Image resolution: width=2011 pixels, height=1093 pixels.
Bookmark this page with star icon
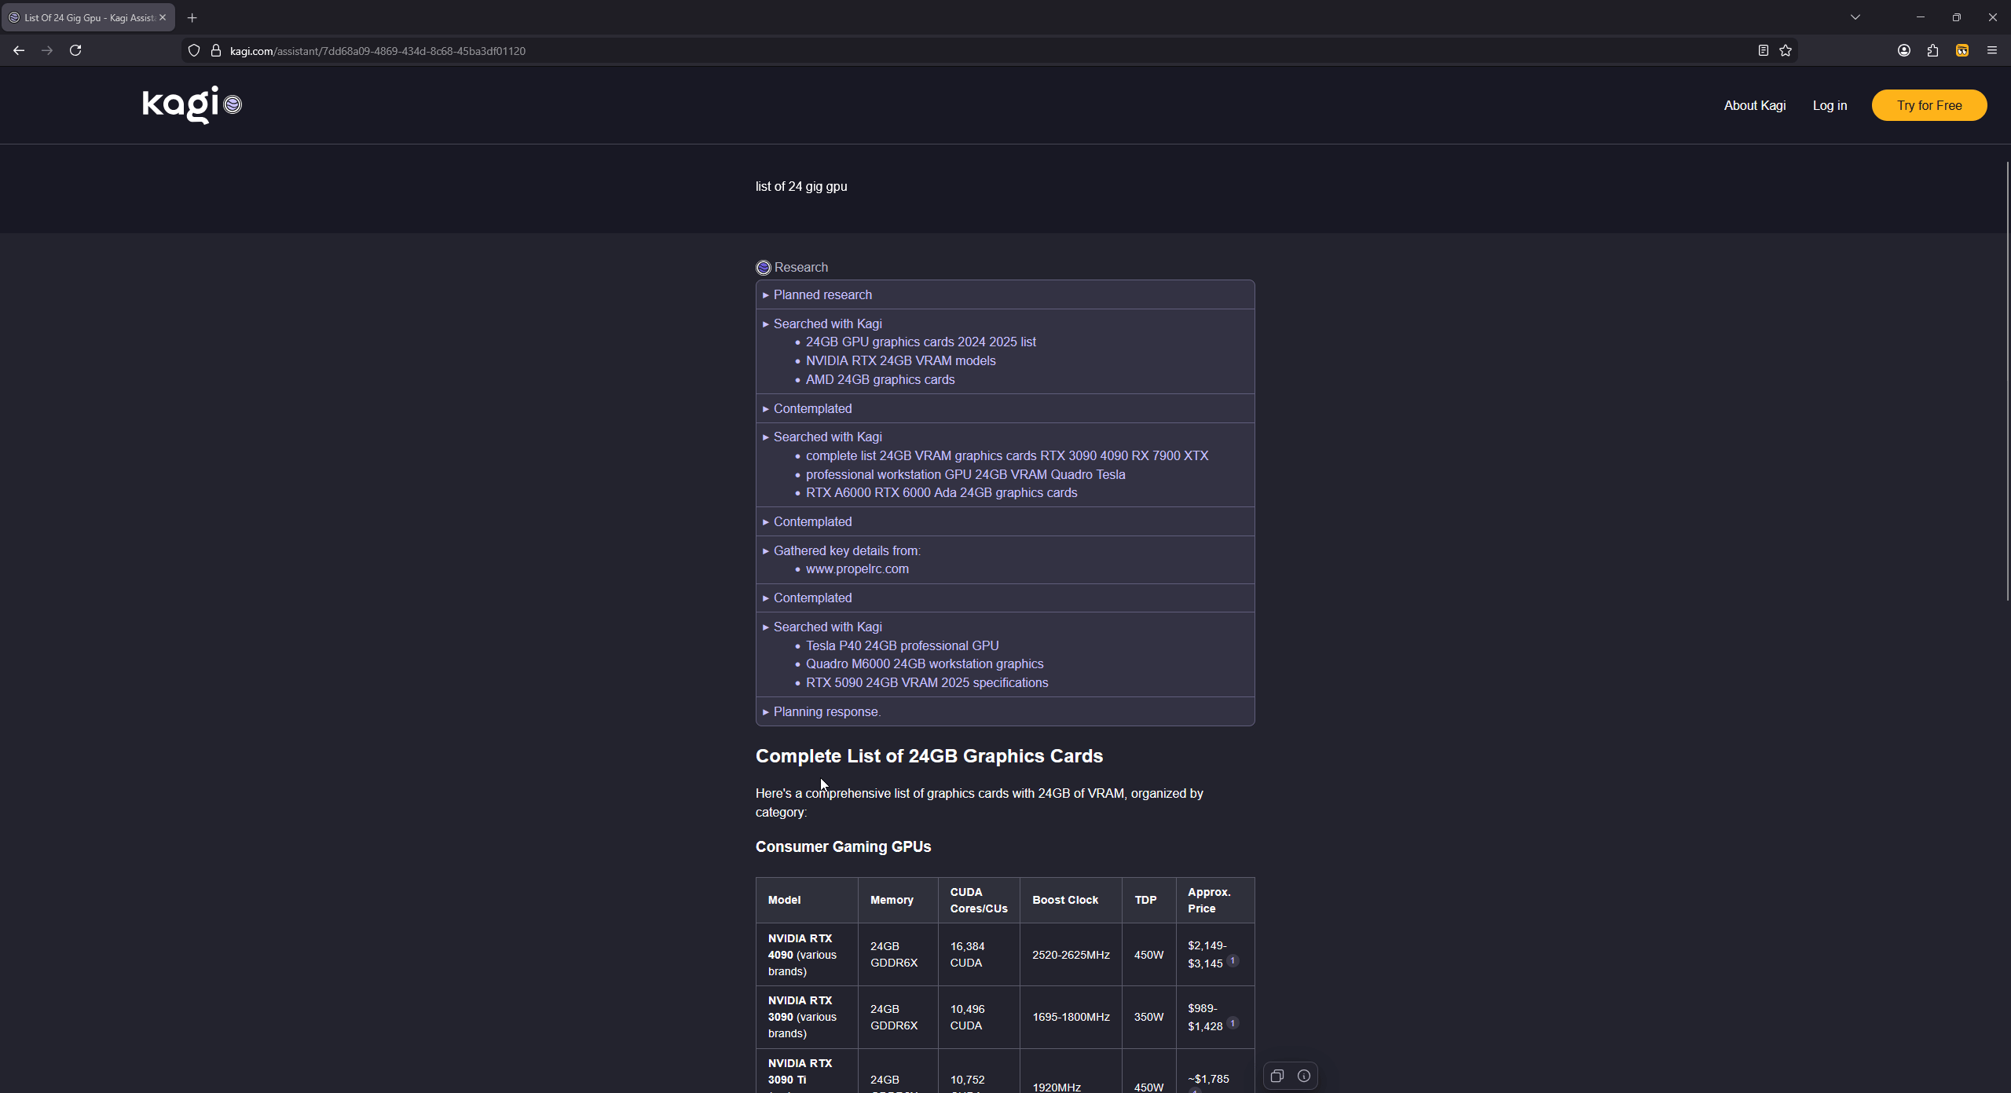1786,50
